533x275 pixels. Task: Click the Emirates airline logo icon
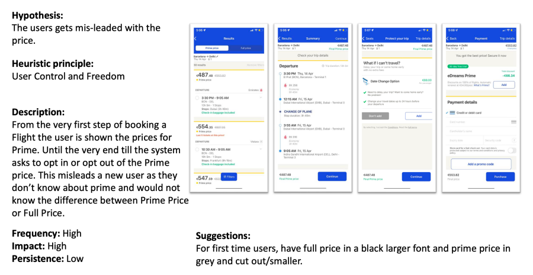(x=261, y=90)
